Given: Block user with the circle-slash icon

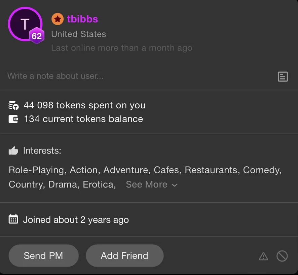Looking at the screenshot, I should click(x=282, y=256).
